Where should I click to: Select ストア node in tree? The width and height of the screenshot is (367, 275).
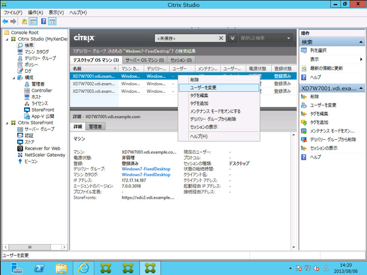(29, 142)
